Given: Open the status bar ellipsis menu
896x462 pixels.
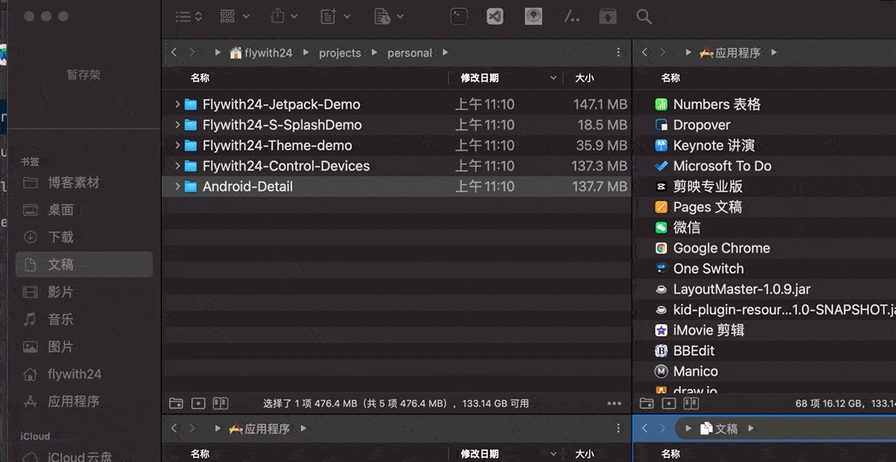Looking at the screenshot, I should click(x=614, y=403).
